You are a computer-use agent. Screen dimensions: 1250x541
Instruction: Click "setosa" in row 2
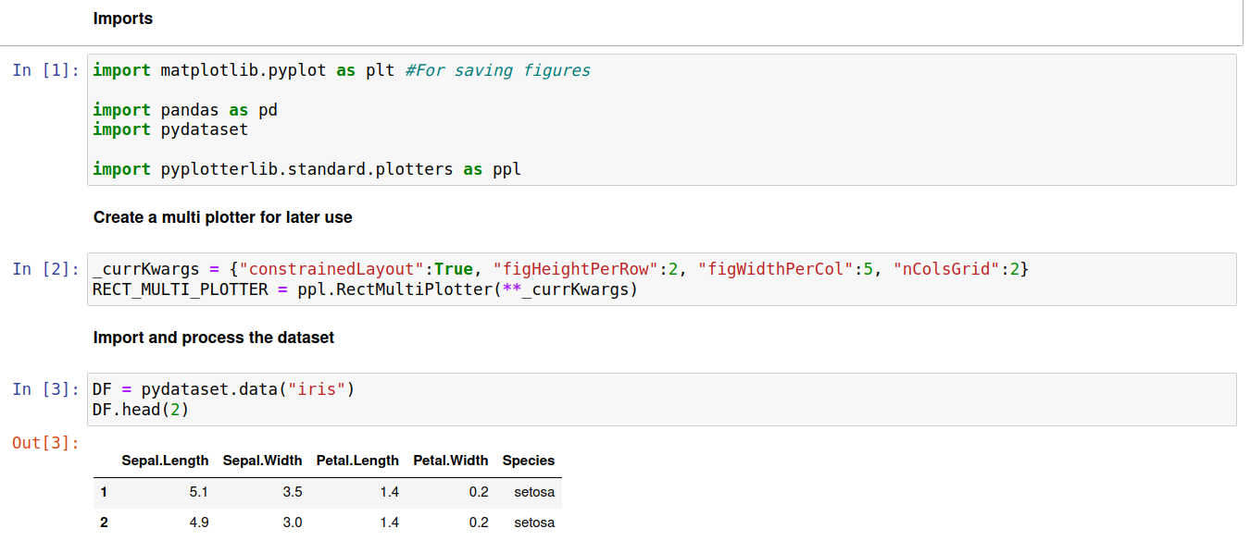tap(534, 523)
